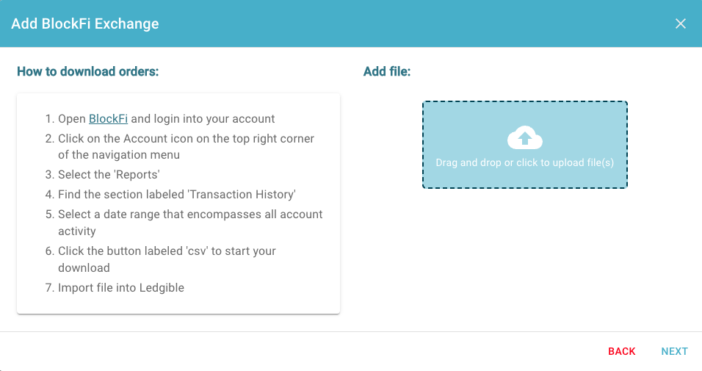Click the 'Add file:' heading
Screen dimensions: 702x371
tap(387, 72)
